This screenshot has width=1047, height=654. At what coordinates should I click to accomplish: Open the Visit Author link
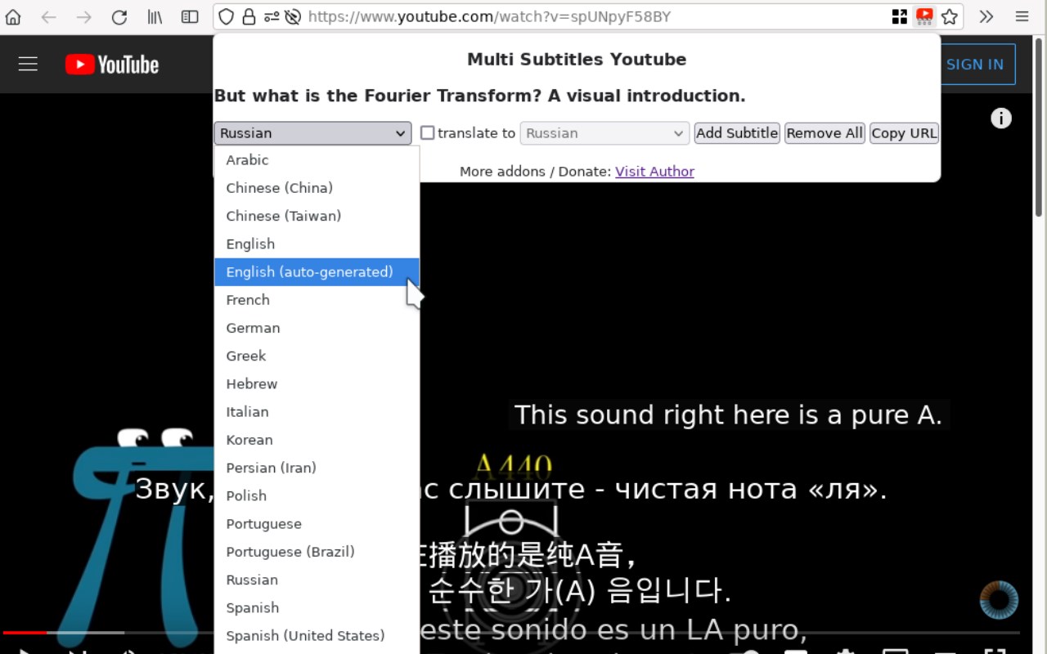[x=654, y=171]
